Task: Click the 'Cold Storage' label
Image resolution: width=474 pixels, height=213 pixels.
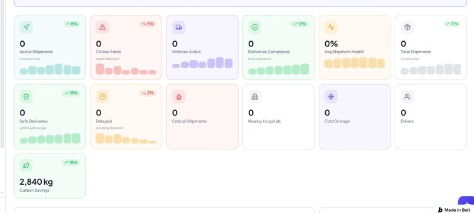Action: coord(337,121)
